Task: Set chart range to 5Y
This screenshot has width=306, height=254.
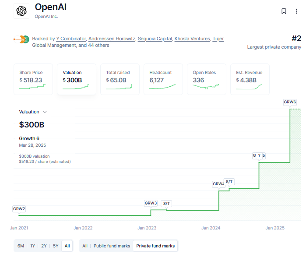Action: point(56,246)
